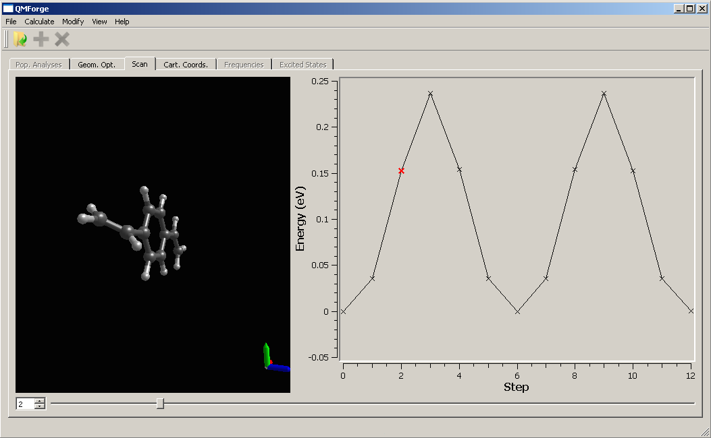The height and width of the screenshot is (438, 711).
Task: Open the View menu
Action: (99, 22)
